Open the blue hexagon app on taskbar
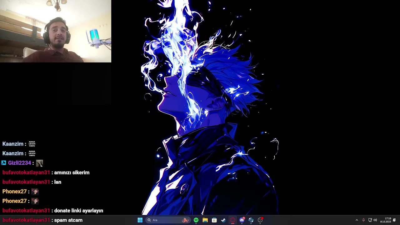The width and height of the screenshot is (400, 225). click(251, 220)
